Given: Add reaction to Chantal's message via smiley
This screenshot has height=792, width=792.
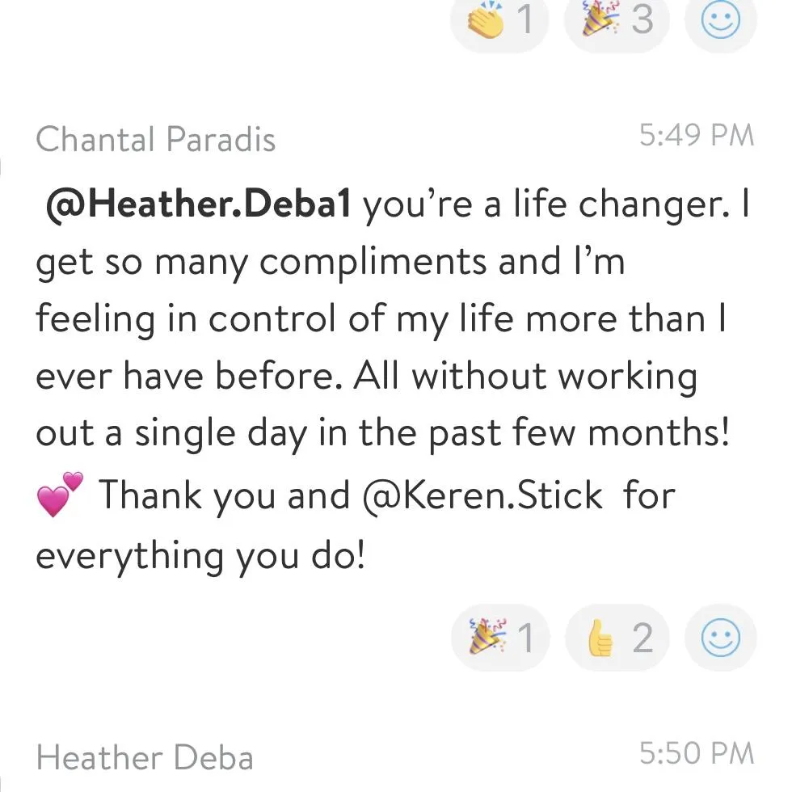Looking at the screenshot, I should [720, 638].
